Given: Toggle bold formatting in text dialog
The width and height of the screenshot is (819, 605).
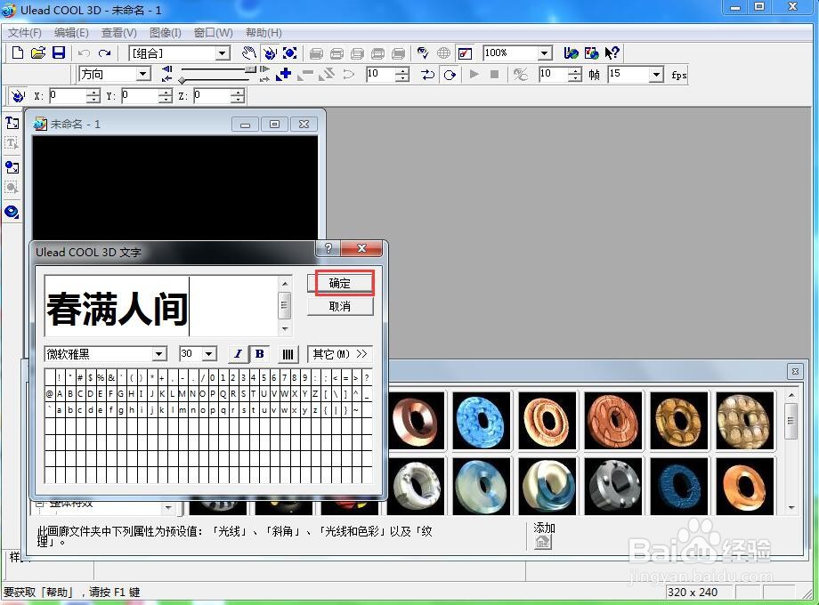Looking at the screenshot, I should click(x=259, y=354).
